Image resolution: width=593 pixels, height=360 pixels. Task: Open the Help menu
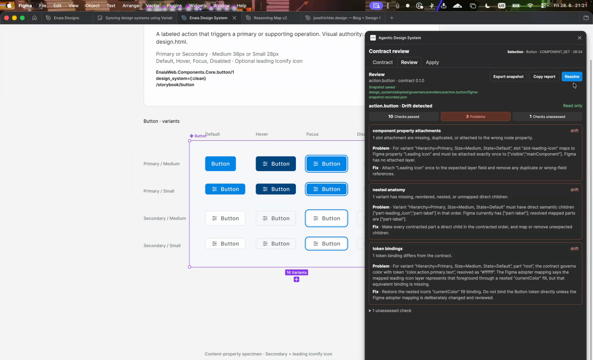(241, 5)
